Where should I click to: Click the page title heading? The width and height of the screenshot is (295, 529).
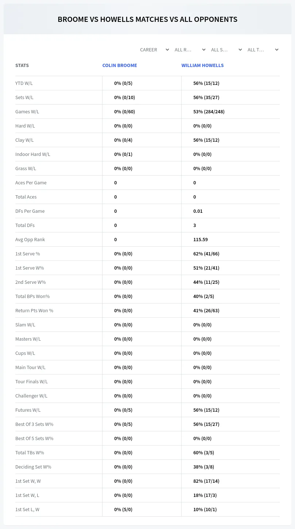click(148, 19)
